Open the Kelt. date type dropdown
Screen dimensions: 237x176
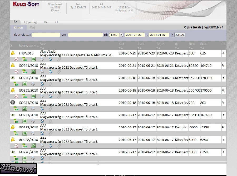click(121, 35)
